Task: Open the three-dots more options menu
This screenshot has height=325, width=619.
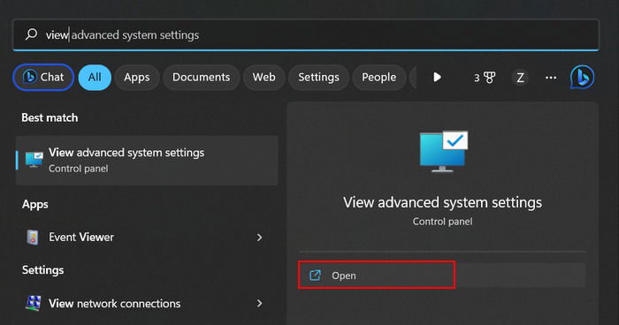Action: click(551, 78)
